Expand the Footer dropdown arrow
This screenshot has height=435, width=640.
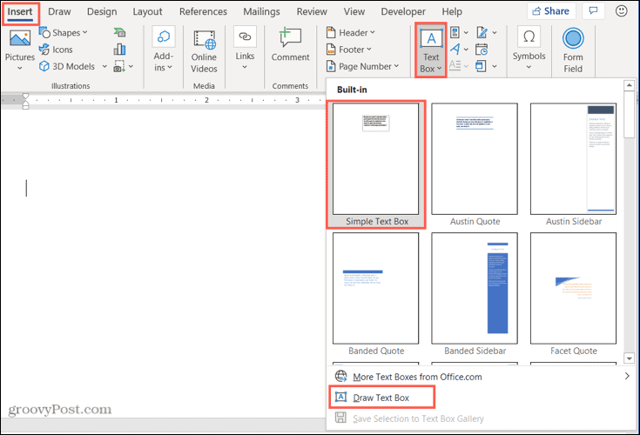tap(369, 50)
